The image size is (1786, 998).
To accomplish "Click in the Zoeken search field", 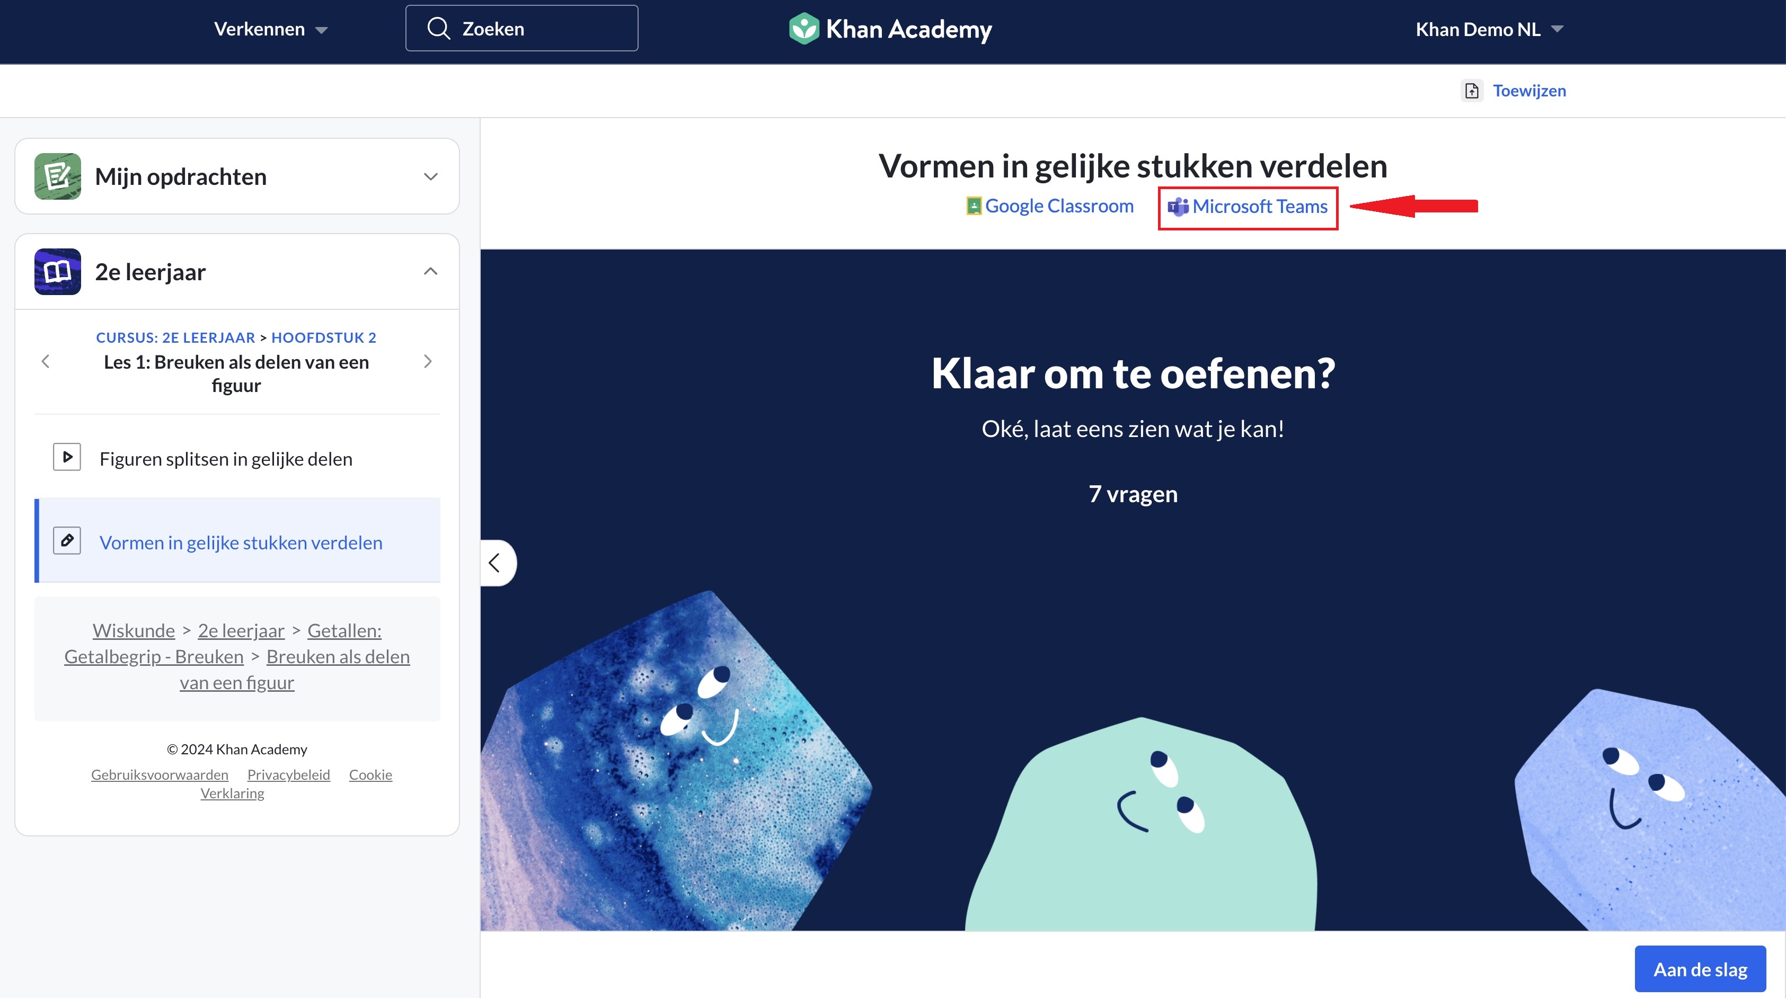I will click(521, 29).
